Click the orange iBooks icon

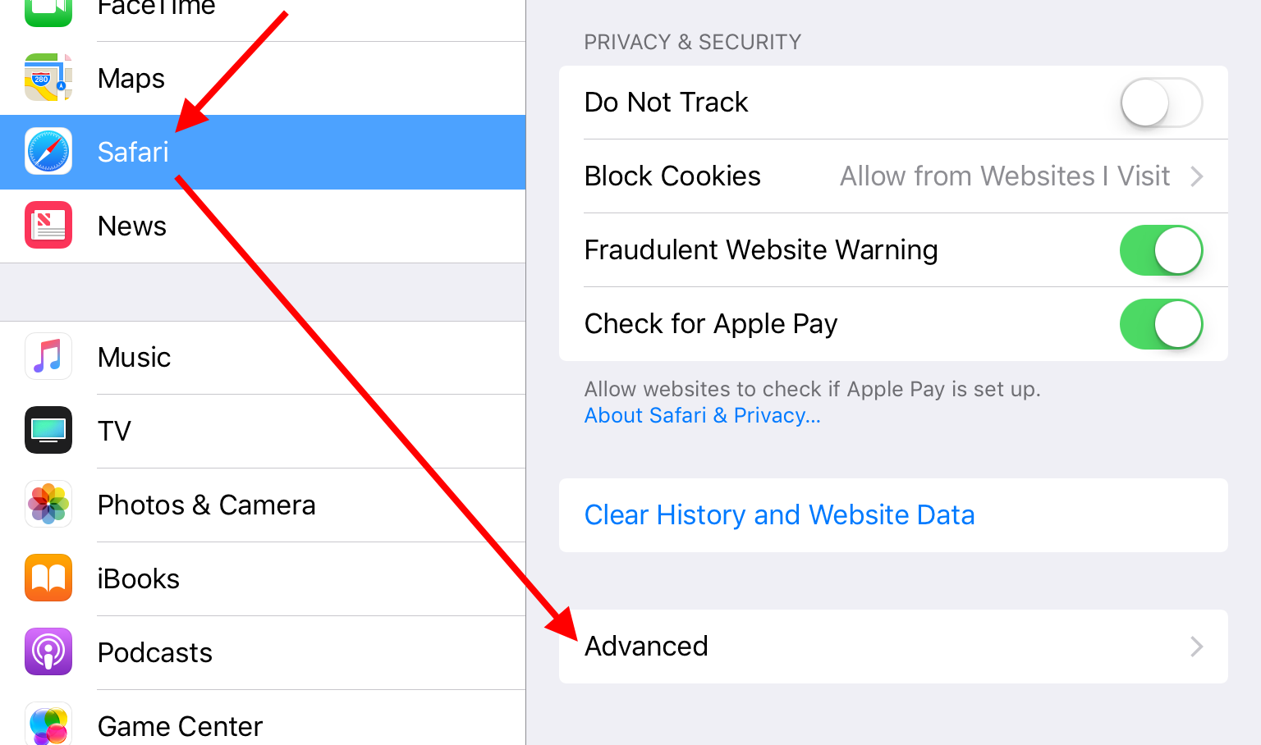[48, 578]
